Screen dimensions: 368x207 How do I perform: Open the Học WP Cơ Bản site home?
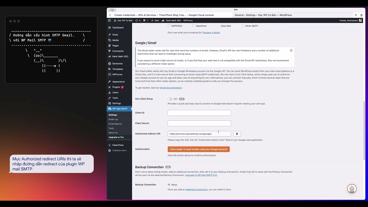(x=123, y=20)
